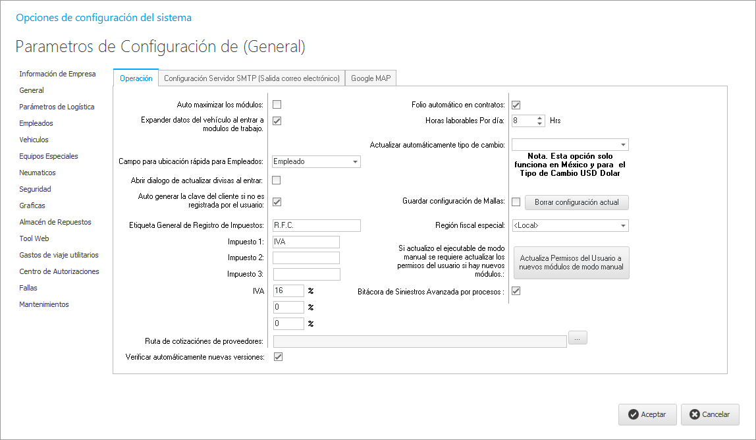Open the Empleado quick location dropdown
This screenshot has width=756, height=440.
point(355,161)
